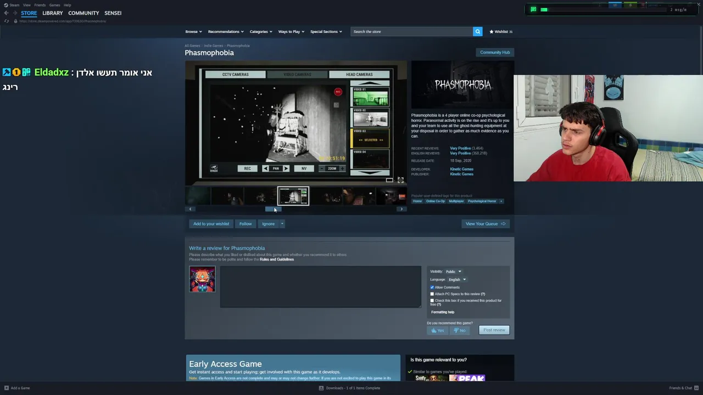This screenshot has height=395, width=703.
Task: Expand the Recommendations dropdown menu
Action: (x=225, y=32)
